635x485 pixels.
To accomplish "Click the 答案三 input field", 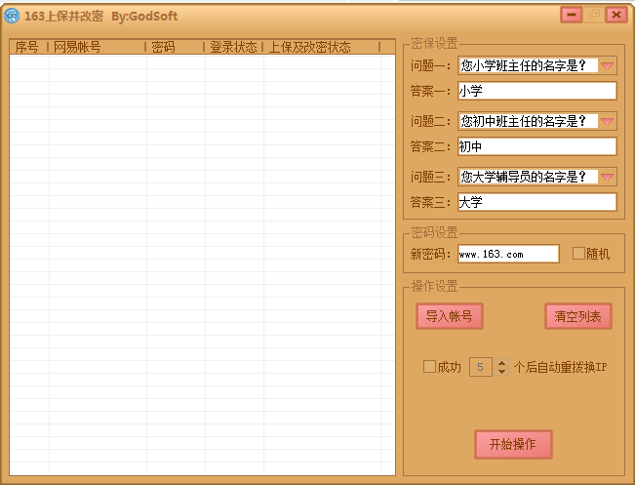I will point(537,202).
